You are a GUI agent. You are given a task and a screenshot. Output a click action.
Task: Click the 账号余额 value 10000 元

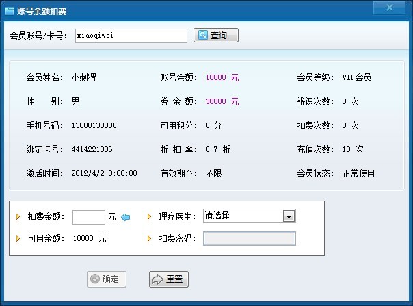(222, 78)
